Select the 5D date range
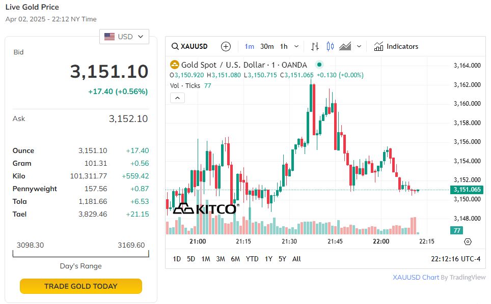Screen dimensions: 491x304 pos(191,259)
